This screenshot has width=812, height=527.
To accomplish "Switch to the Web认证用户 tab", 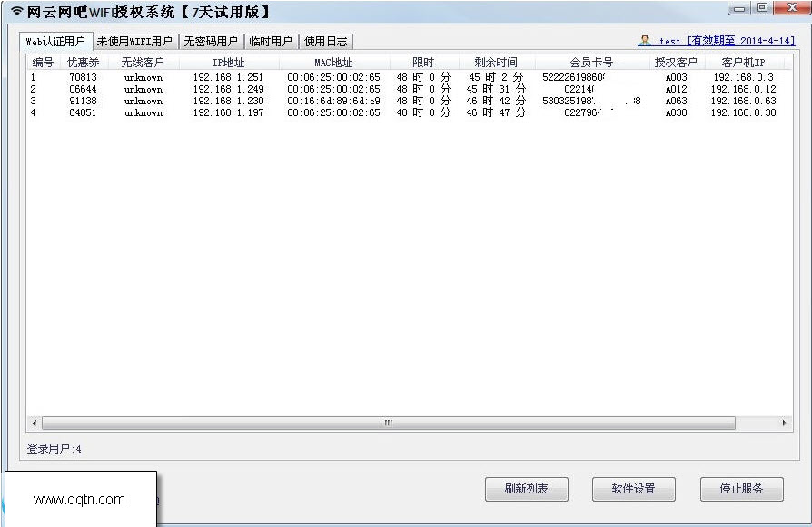I will tap(56, 42).
